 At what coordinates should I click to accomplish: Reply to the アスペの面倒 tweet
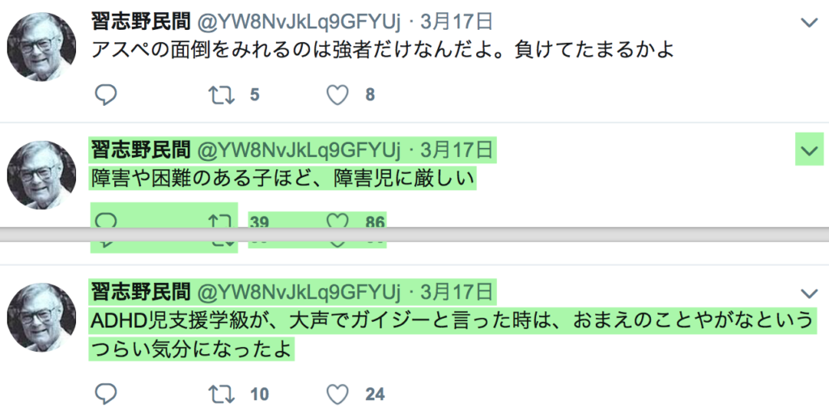pyautogui.click(x=106, y=95)
